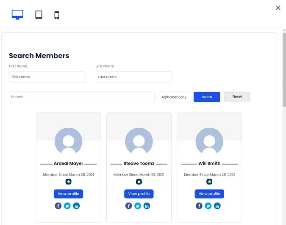The image size is (286, 225).
Task: View profile of Steave Toomz
Action: pos(139,194)
